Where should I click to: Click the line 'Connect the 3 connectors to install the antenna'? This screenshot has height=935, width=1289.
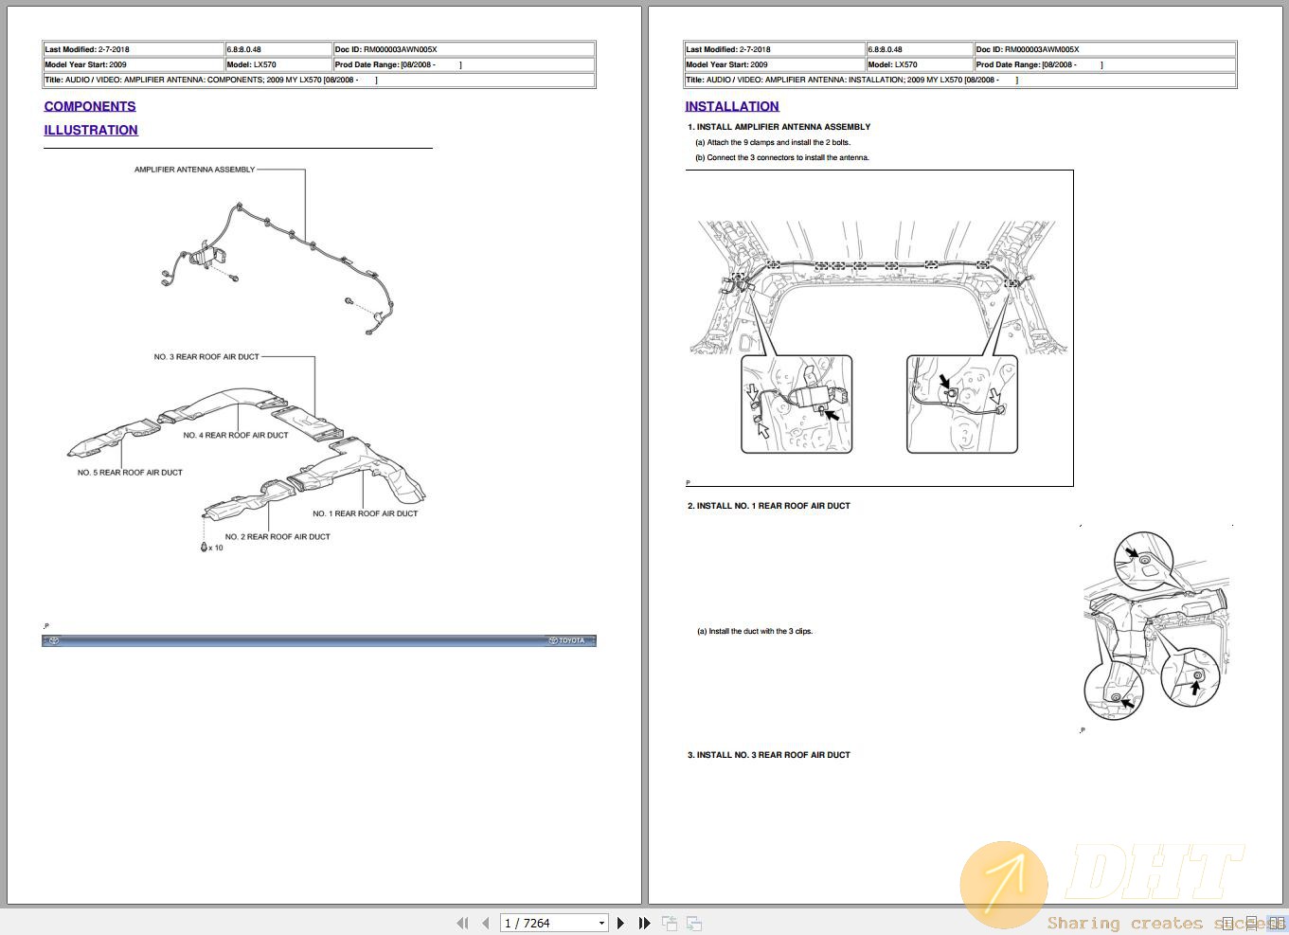click(x=782, y=158)
